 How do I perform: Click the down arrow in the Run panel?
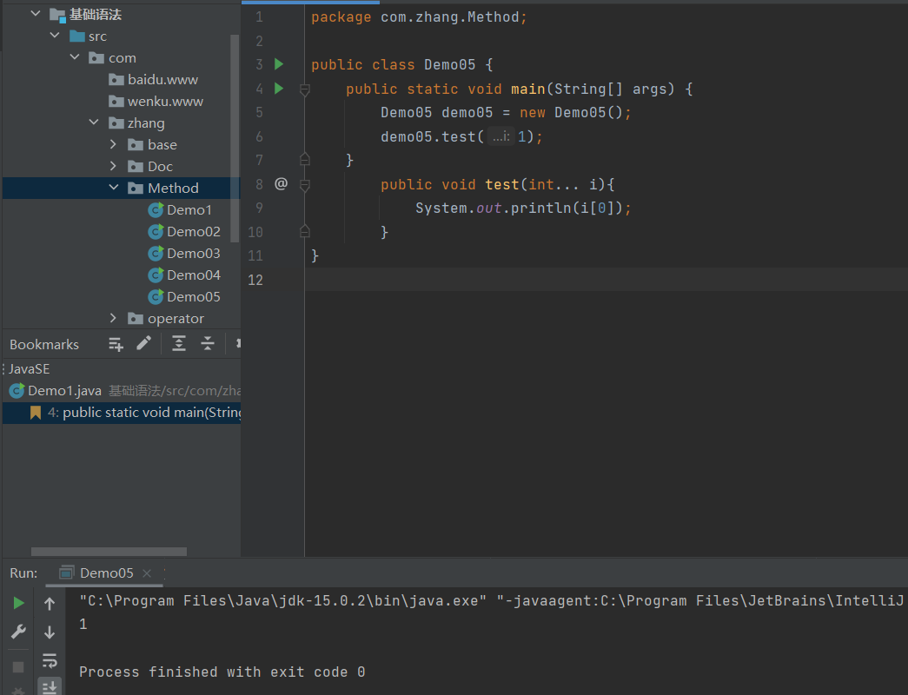(50, 632)
